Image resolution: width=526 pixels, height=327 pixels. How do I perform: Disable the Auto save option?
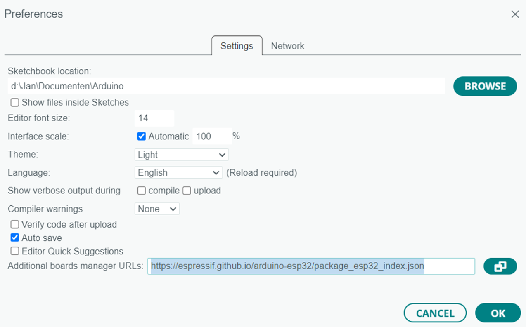[14, 238]
